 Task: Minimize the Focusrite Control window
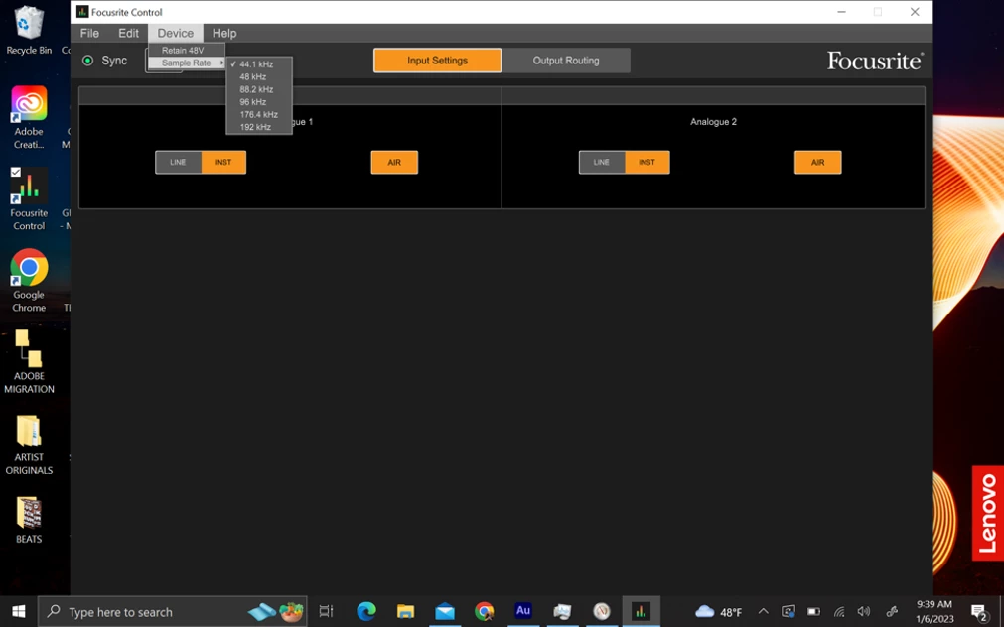click(841, 12)
